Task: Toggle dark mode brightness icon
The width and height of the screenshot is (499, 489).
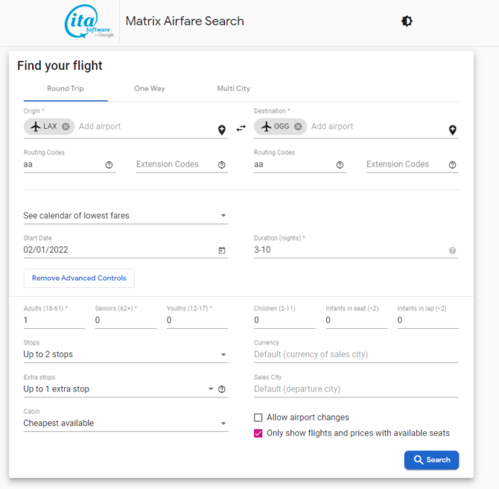Action: (x=407, y=22)
